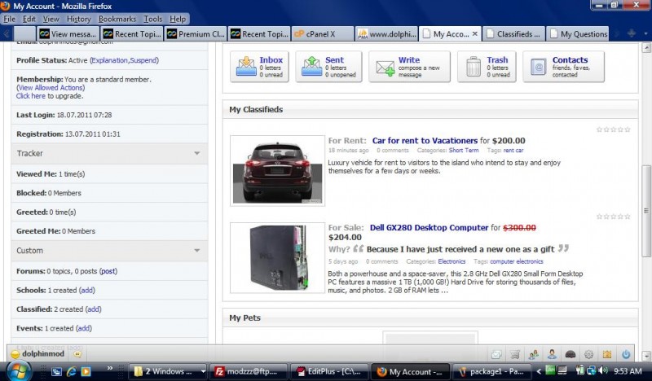652x381 pixels.
Task: Switch to the cPanel X tab
Action: pos(323,34)
